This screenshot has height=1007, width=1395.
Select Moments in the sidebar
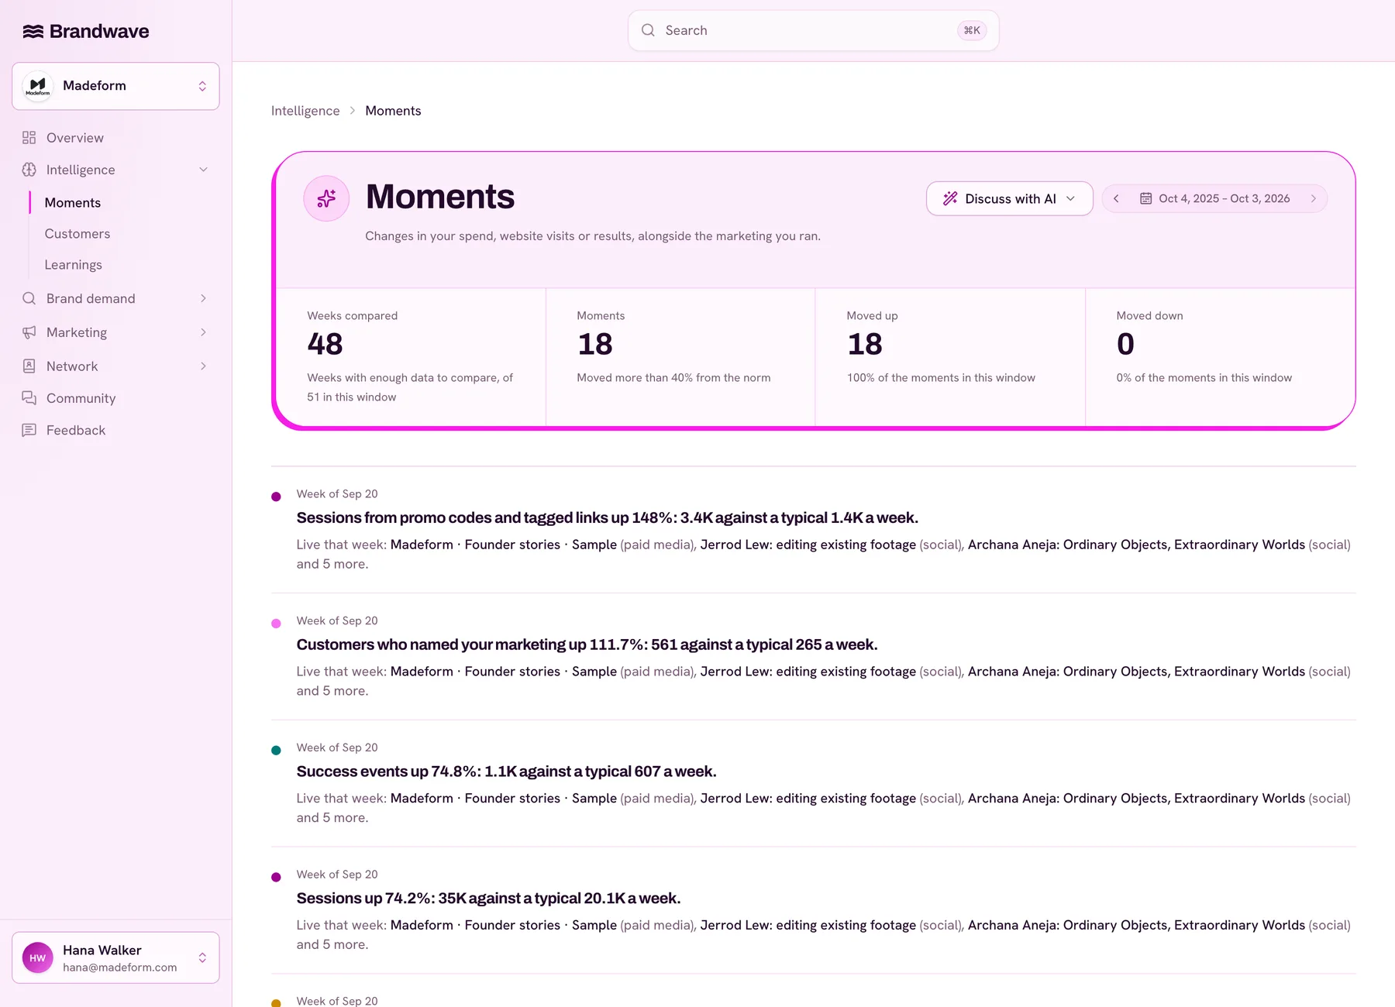coord(73,203)
